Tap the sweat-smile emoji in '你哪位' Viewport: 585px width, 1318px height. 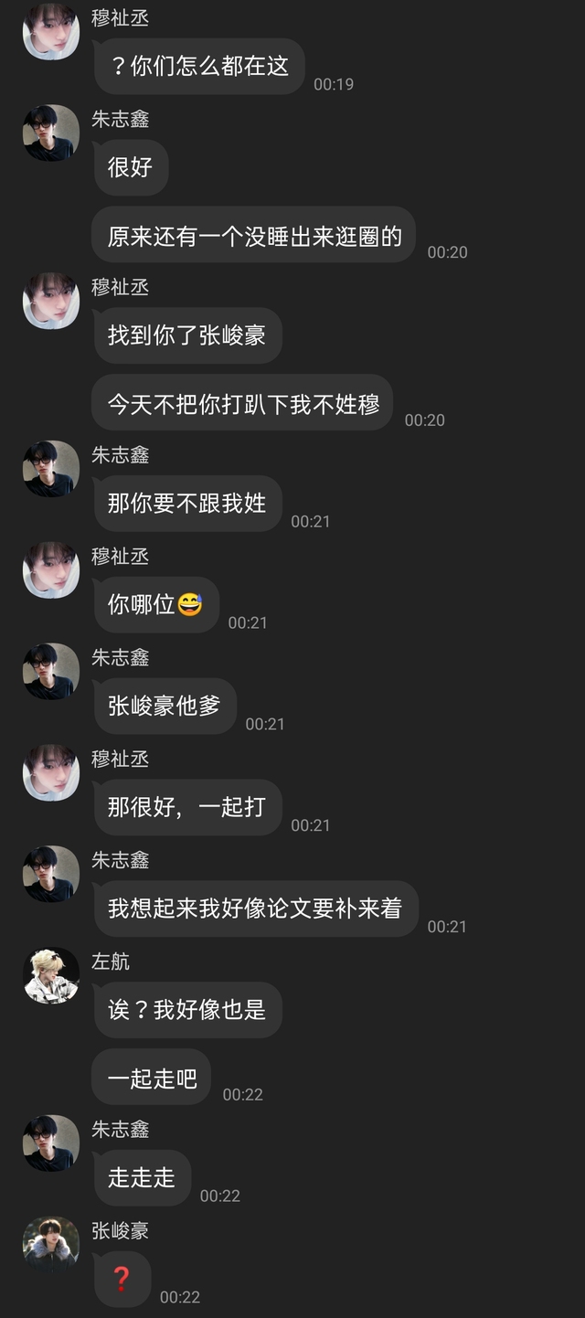click(x=190, y=605)
